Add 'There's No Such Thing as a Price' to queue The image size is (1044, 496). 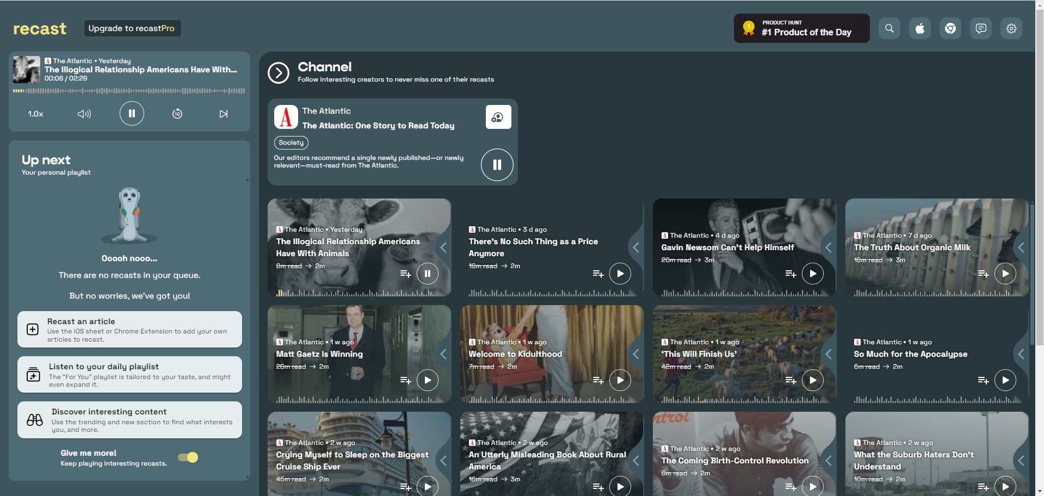tap(598, 274)
